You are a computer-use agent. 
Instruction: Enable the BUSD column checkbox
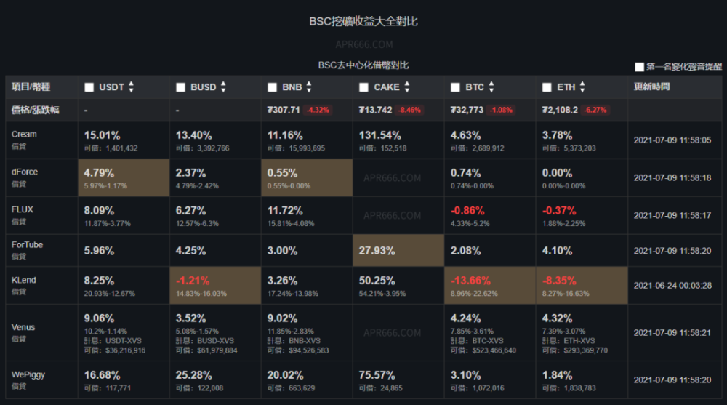pyautogui.click(x=181, y=87)
